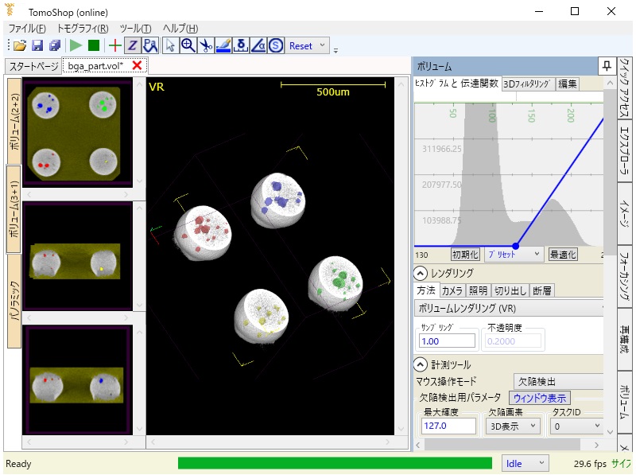636x475 pixels.
Task: Click the Pa measurement icon
Action: point(150,45)
